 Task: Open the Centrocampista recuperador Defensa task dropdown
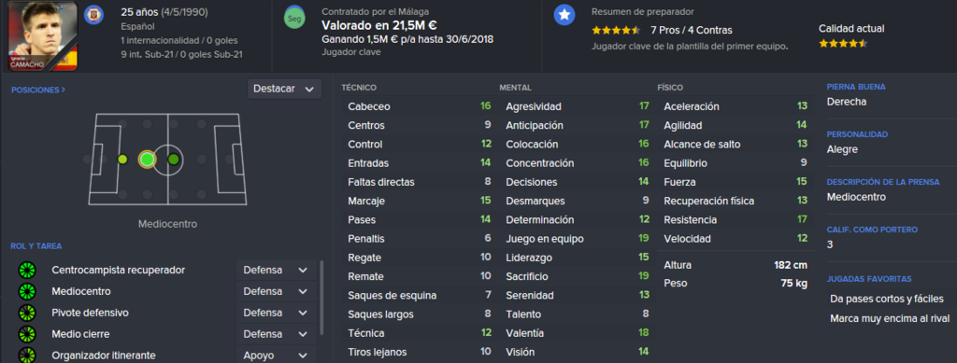pos(276,270)
